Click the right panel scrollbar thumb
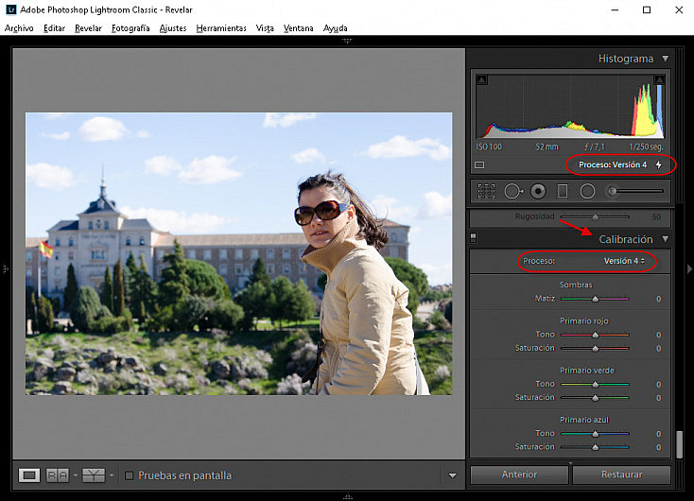This screenshot has height=501, width=694. point(680,444)
